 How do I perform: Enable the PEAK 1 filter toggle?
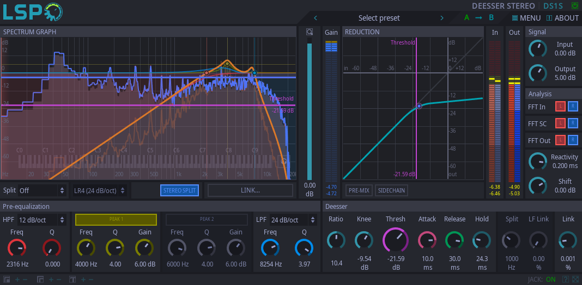pyautogui.click(x=116, y=219)
